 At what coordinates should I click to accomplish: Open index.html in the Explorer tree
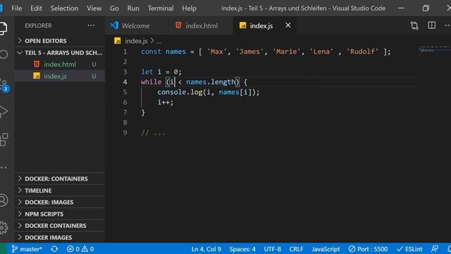coord(60,64)
